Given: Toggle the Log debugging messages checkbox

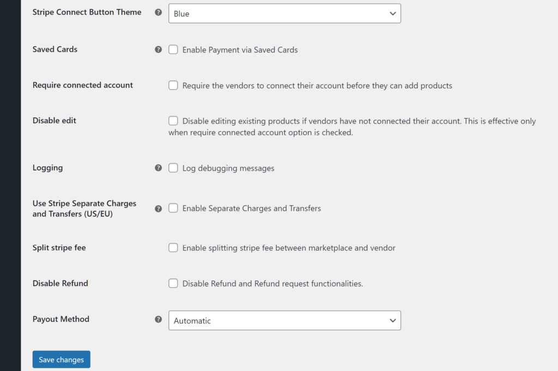Looking at the screenshot, I should tap(173, 168).
